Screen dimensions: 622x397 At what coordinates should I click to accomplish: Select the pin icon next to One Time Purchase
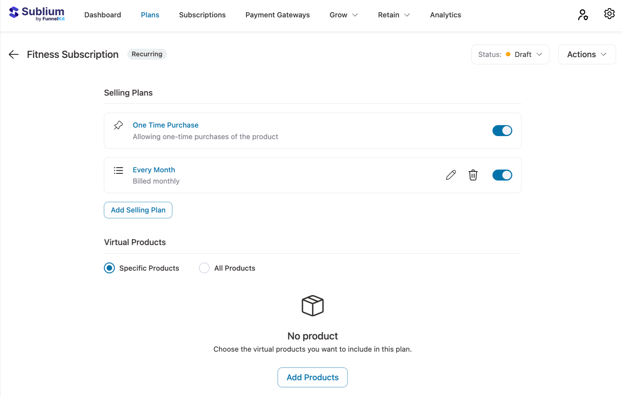[x=118, y=125]
